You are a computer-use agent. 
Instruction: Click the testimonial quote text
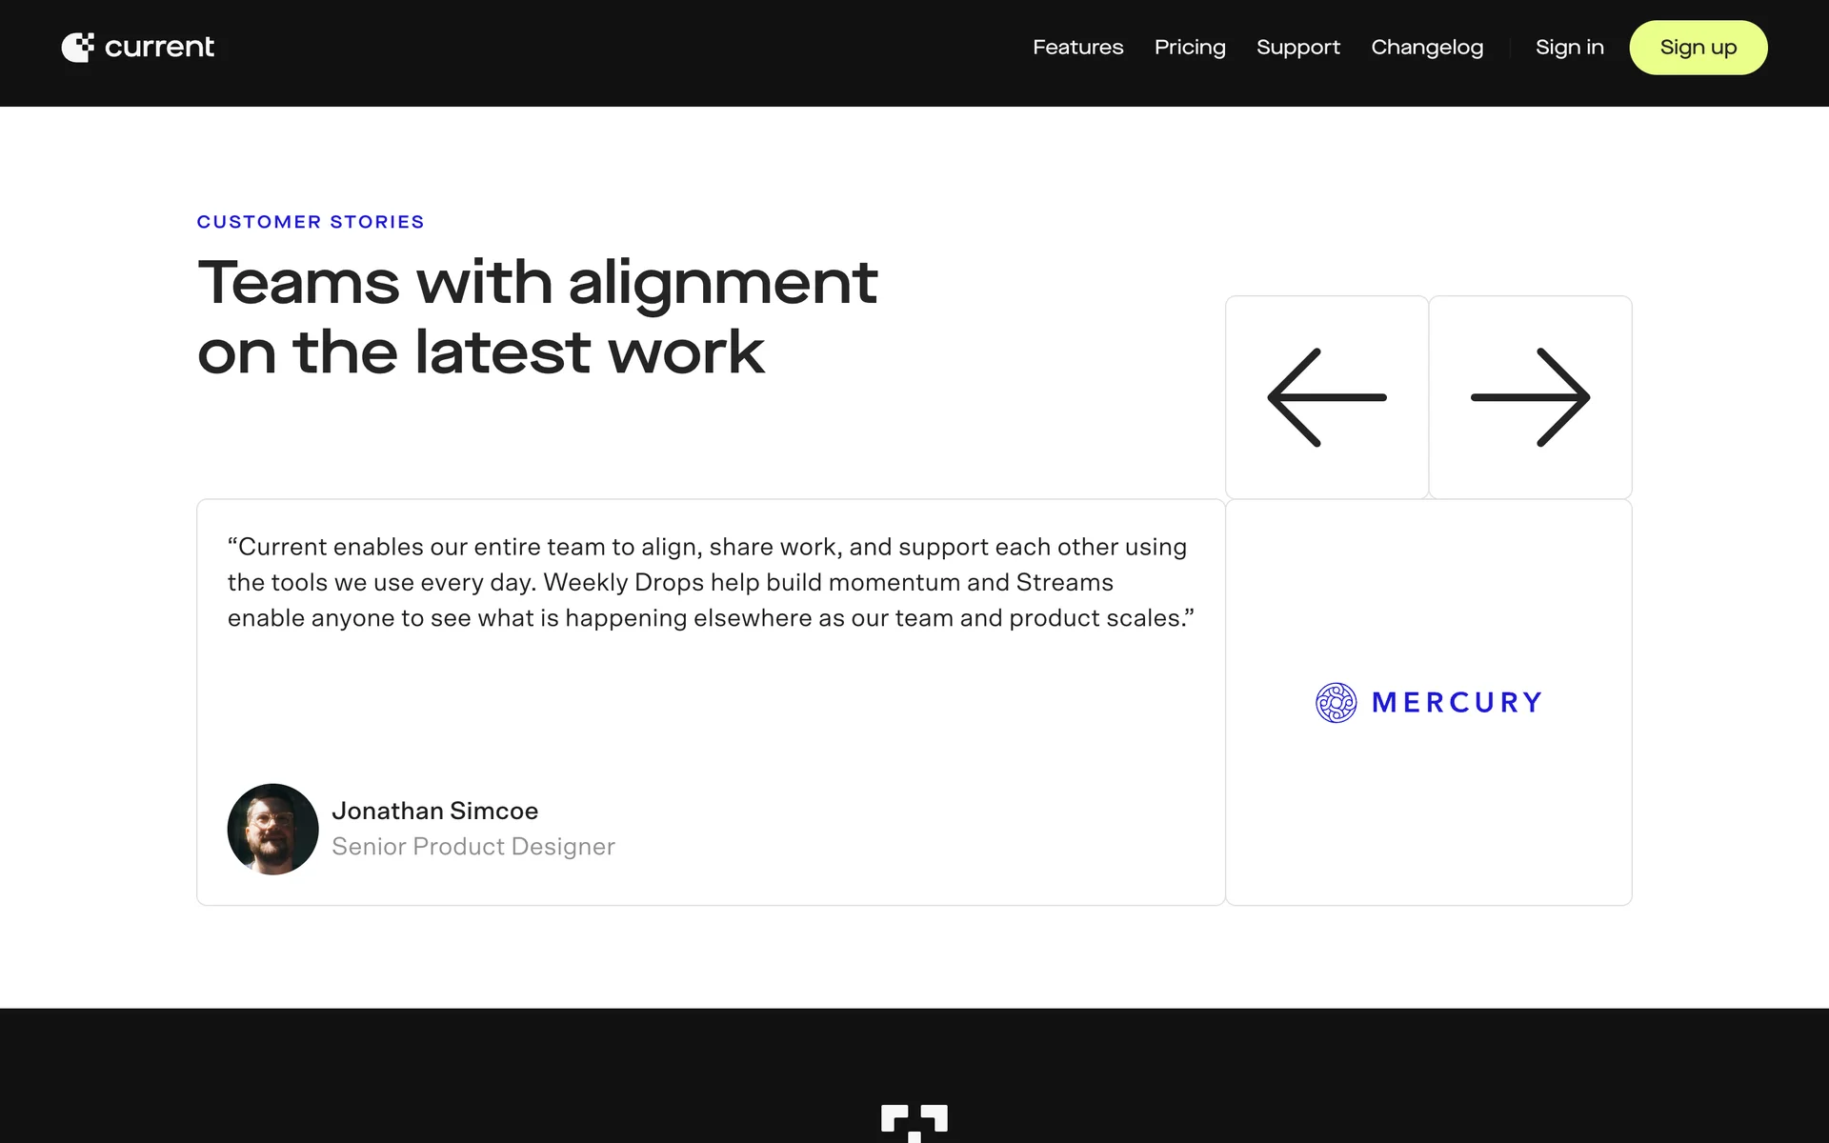click(711, 582)
